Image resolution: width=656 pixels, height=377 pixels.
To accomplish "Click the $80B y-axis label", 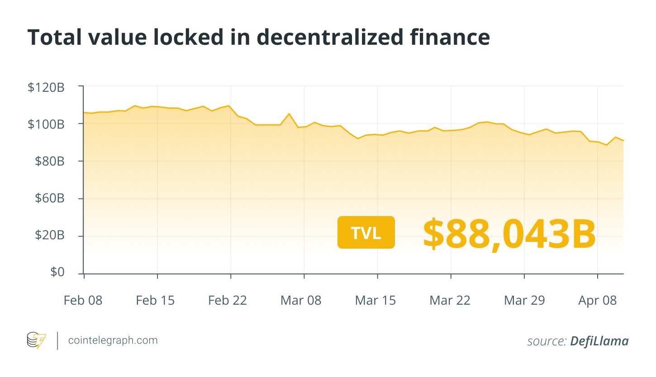I will (x=49, y=161).
